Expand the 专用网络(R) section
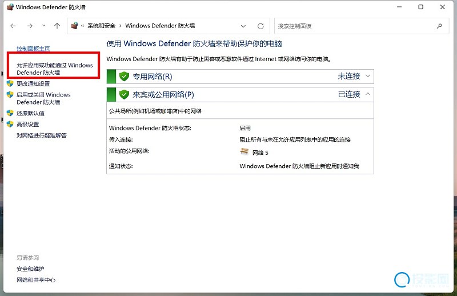 tap(368, 76)
